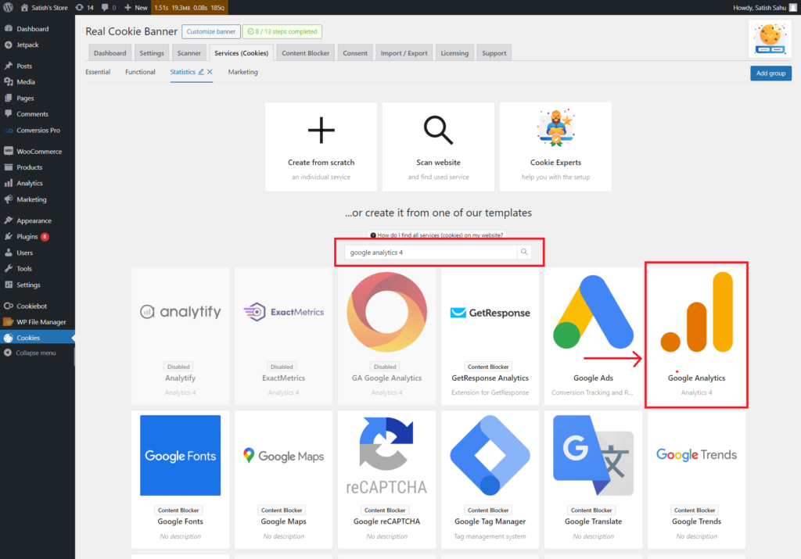Select the Google Fonts template

point(181,479)
